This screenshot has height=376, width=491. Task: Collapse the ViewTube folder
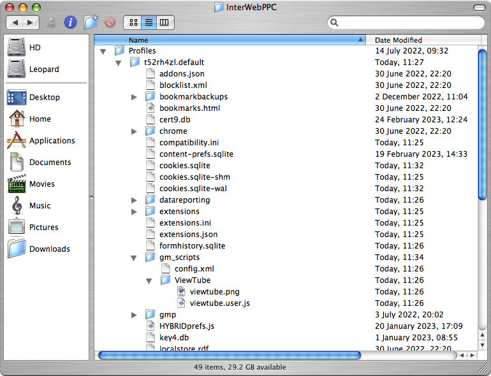149,281
